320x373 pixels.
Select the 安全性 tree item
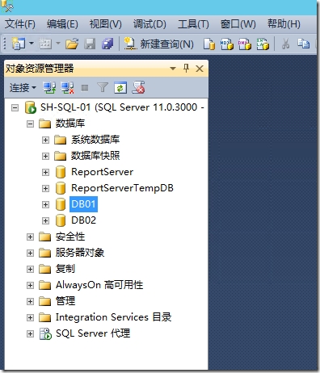point(70,237)
